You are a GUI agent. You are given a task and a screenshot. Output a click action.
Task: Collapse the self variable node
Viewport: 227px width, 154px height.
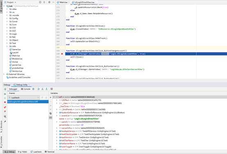click(54, 97)
